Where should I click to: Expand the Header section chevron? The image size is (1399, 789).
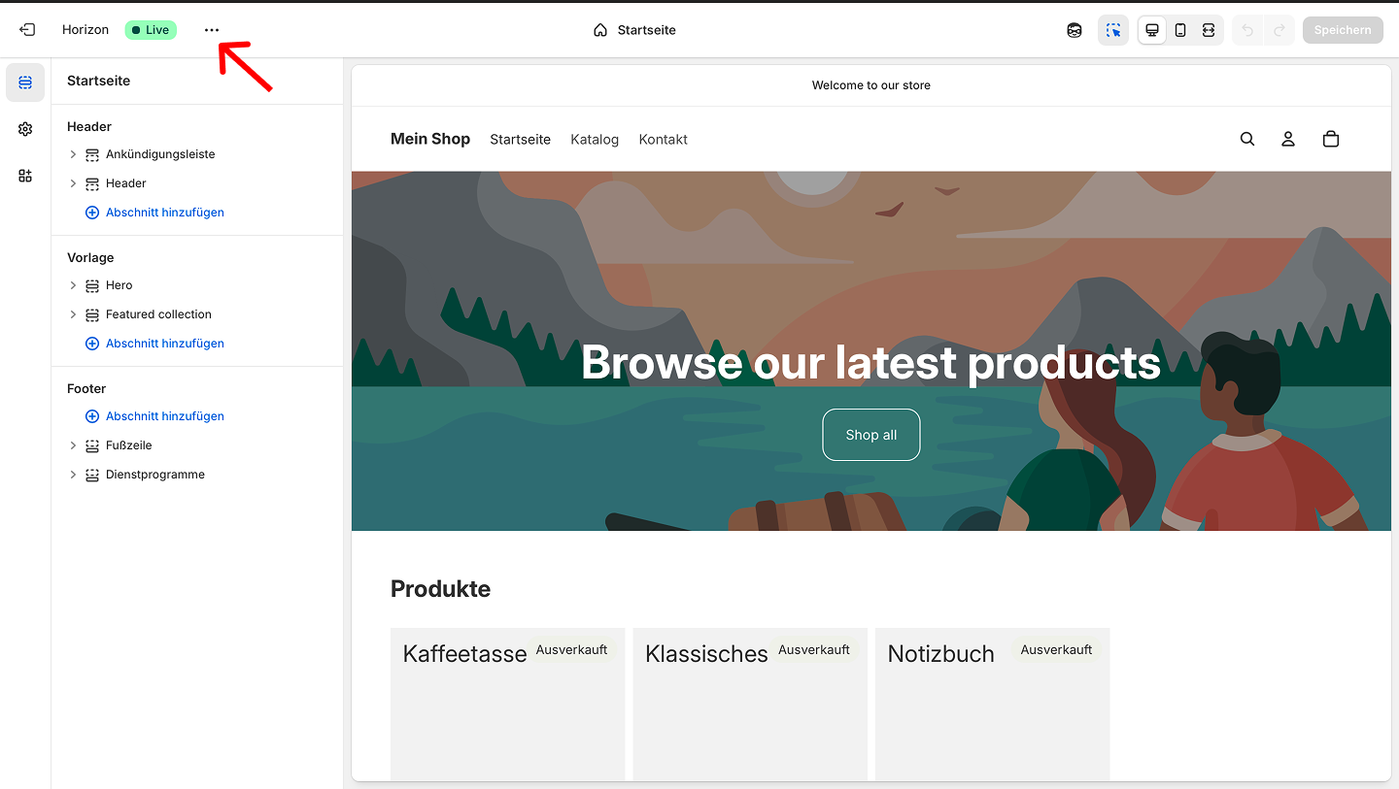[x=73, y=183]
